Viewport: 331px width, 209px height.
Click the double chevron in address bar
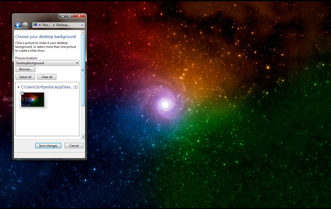(x=40, y=25)
